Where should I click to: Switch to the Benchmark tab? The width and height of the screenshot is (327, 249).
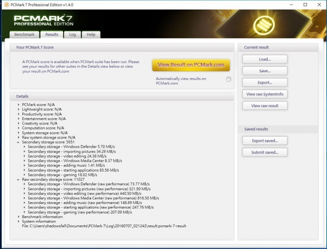[25, 35]
